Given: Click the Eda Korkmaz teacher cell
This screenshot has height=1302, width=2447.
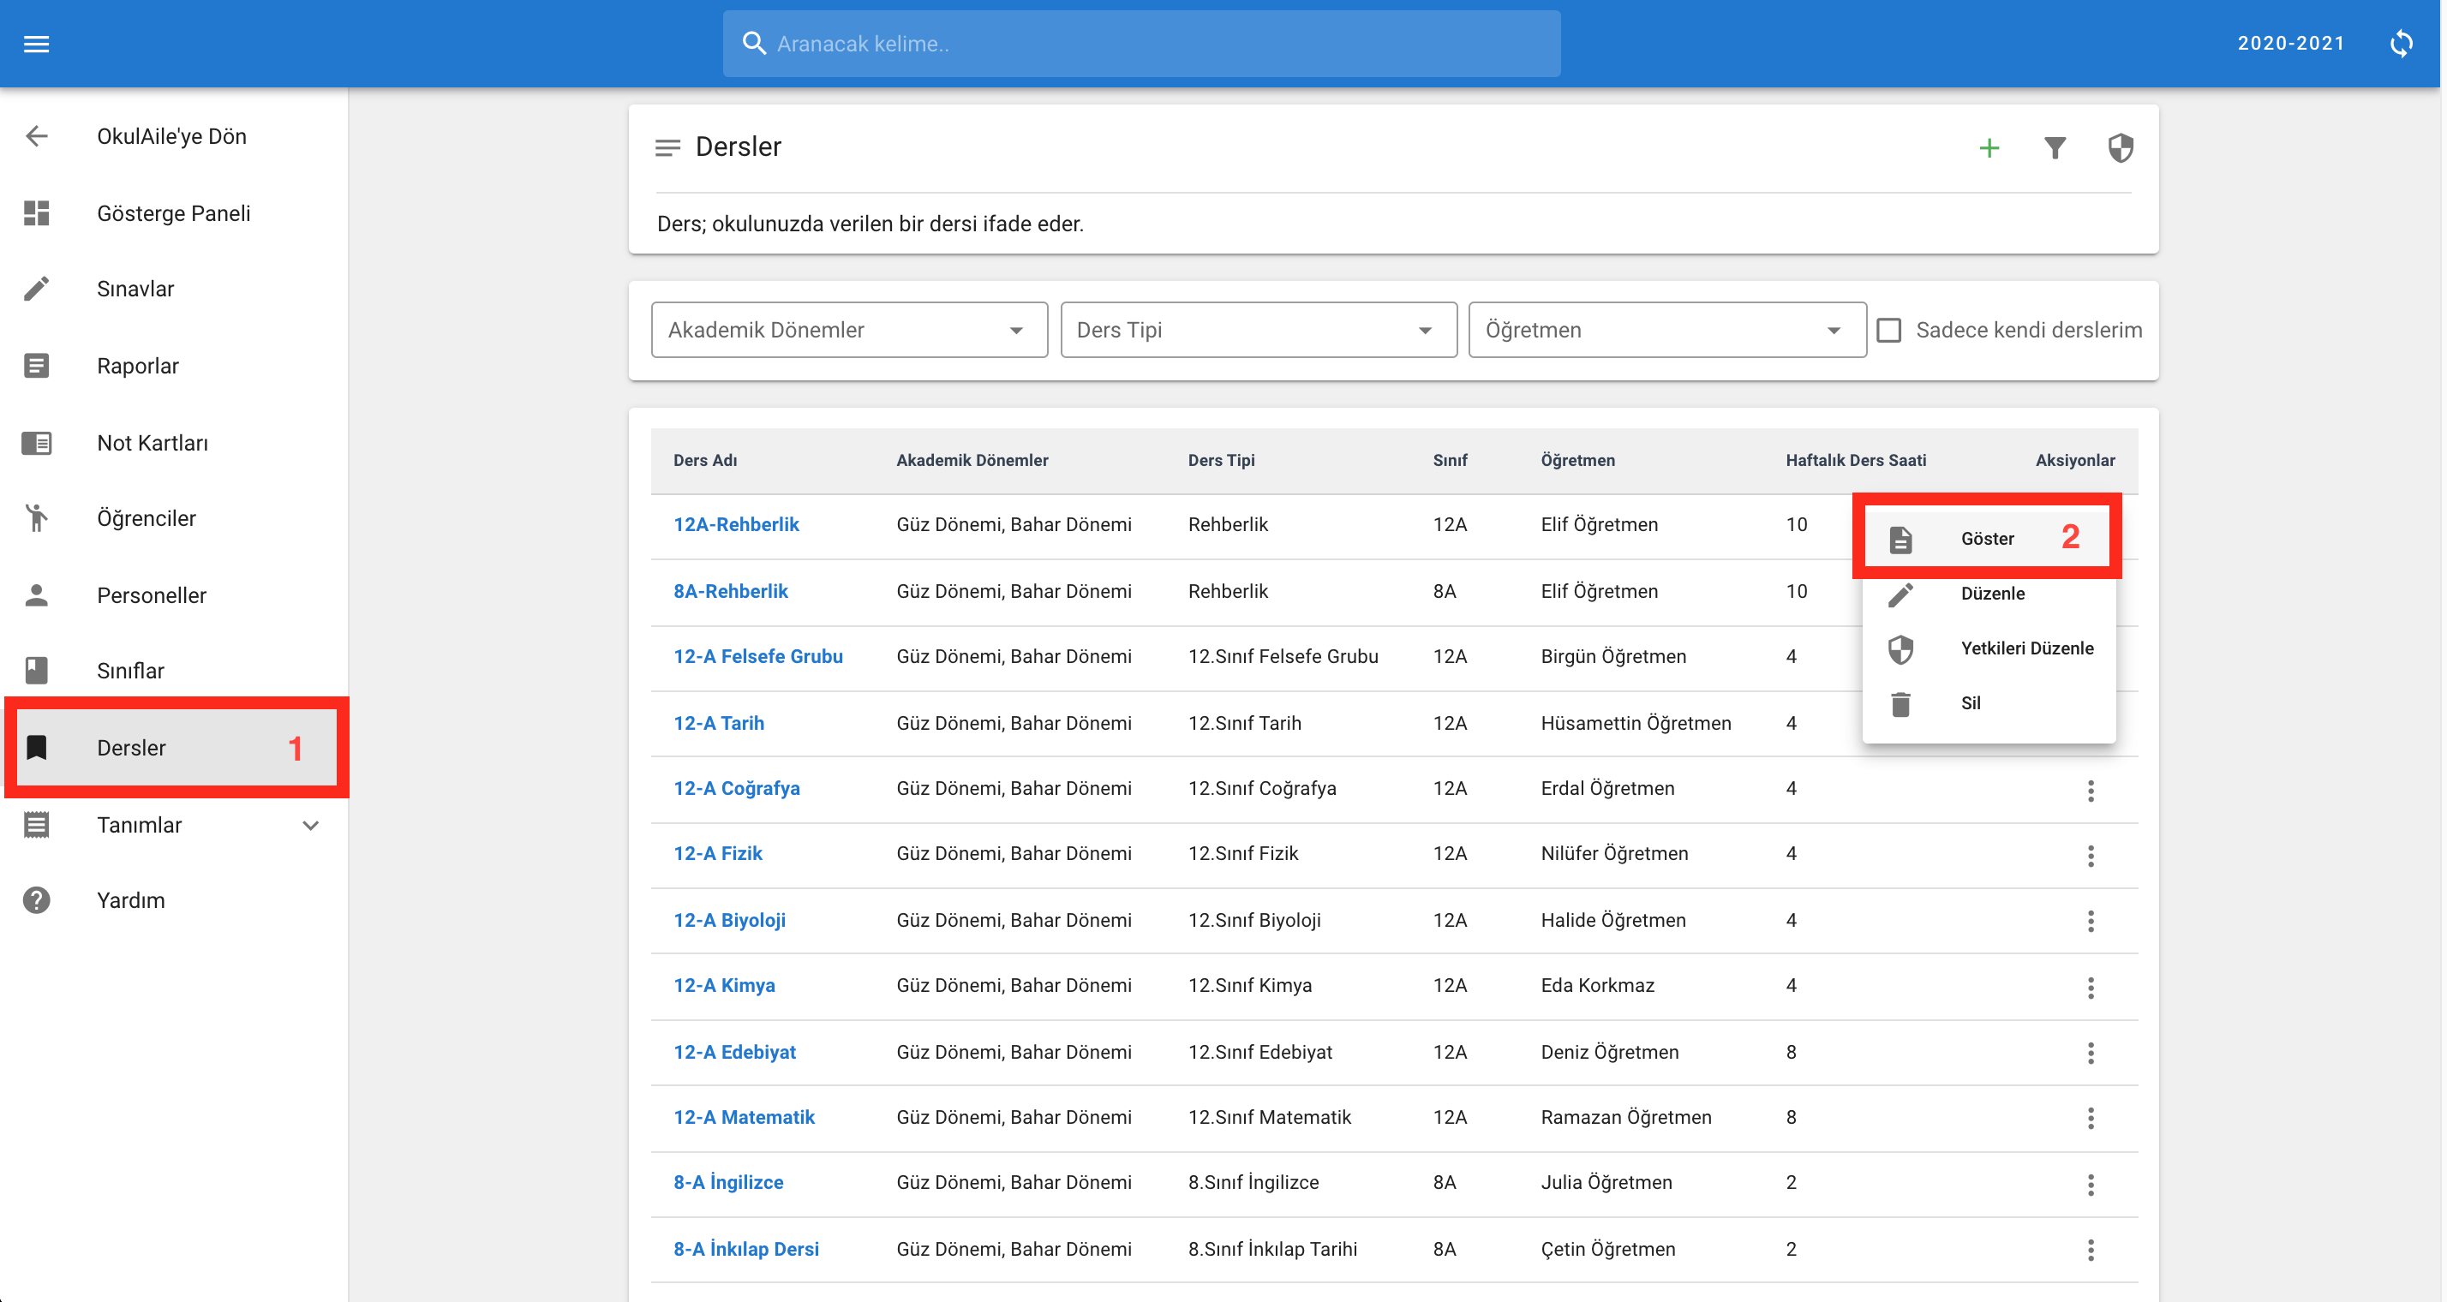Looking at the screenshot, I should (1597, 985).
